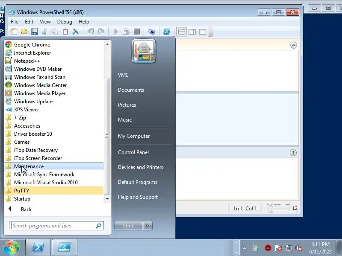The width and height of the screenshot is (342, 256).
Task: Expand the Driver Booster 10 folder
Action: pyautogui.click(x=54, y=134)
